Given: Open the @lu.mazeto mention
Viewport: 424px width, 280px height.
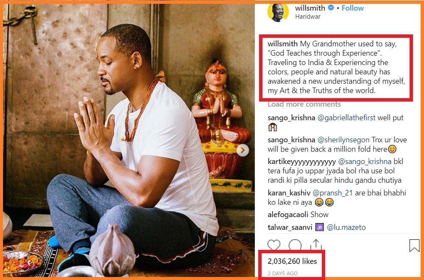Looking at the screenshot, I should [346, 227].
